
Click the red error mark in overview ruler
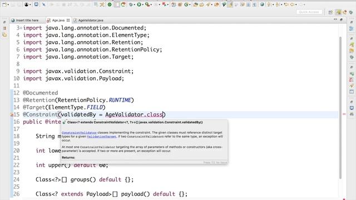click(344, 114)
